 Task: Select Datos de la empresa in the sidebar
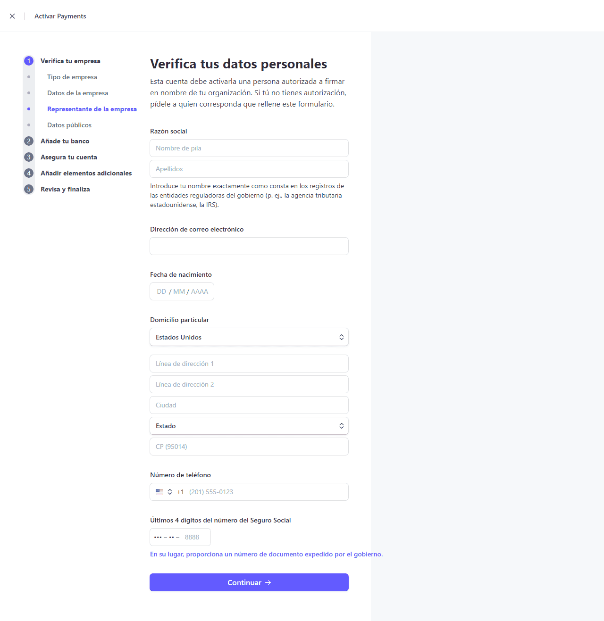(77, 93)
